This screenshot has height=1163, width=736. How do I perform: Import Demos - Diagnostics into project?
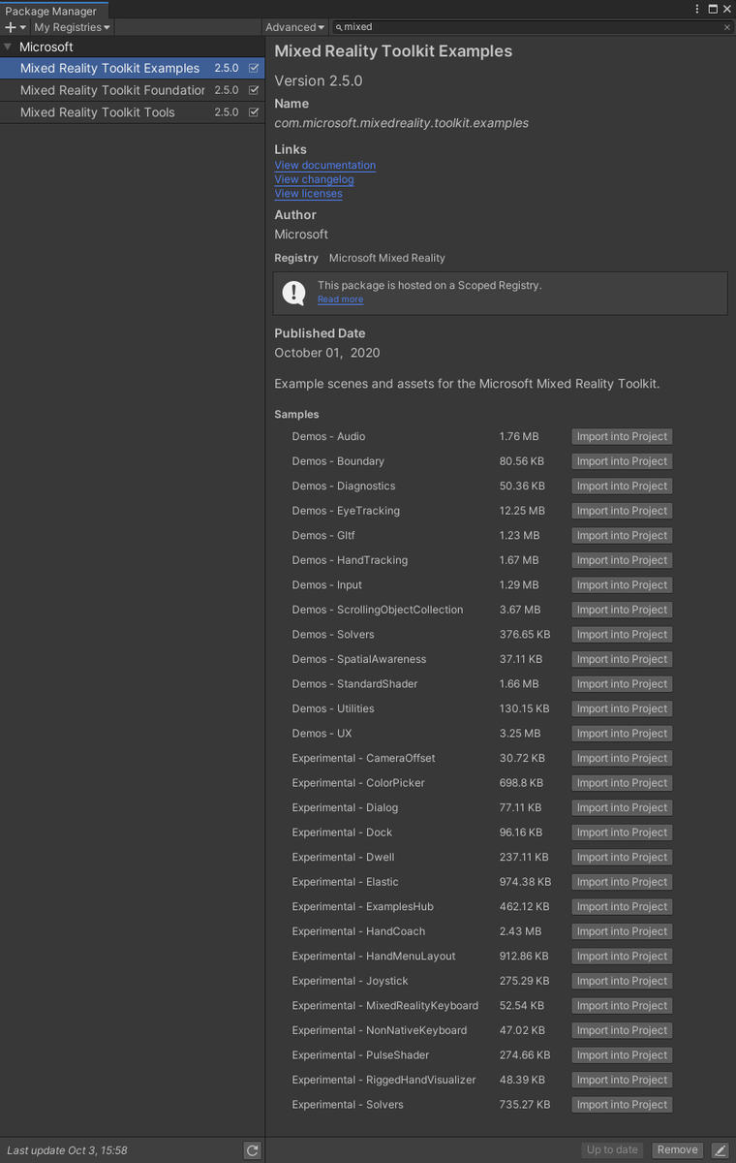(622, 487)
